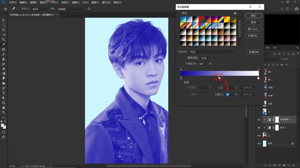Choose the Brush tool
Screen dimensions: 300x168
[3, 54]
